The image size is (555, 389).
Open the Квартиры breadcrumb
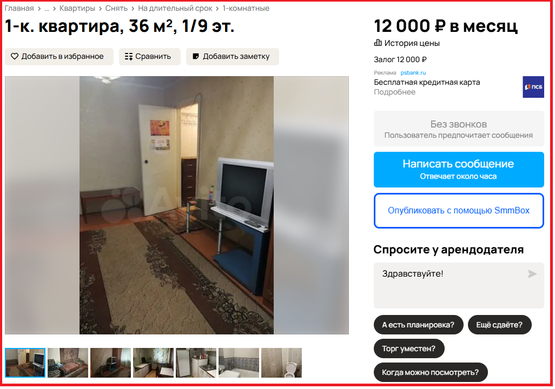[77, 8]
